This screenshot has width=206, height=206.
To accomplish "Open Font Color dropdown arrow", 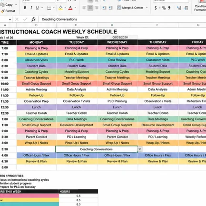I will coord(75,8).
